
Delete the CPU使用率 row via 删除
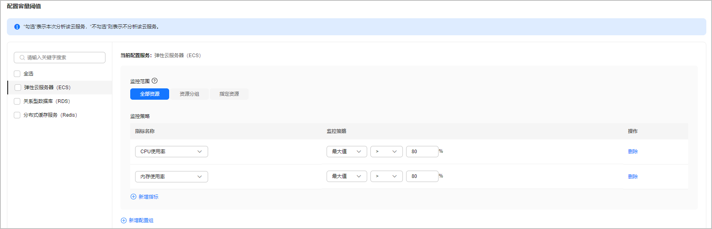[x=633, y=152]
